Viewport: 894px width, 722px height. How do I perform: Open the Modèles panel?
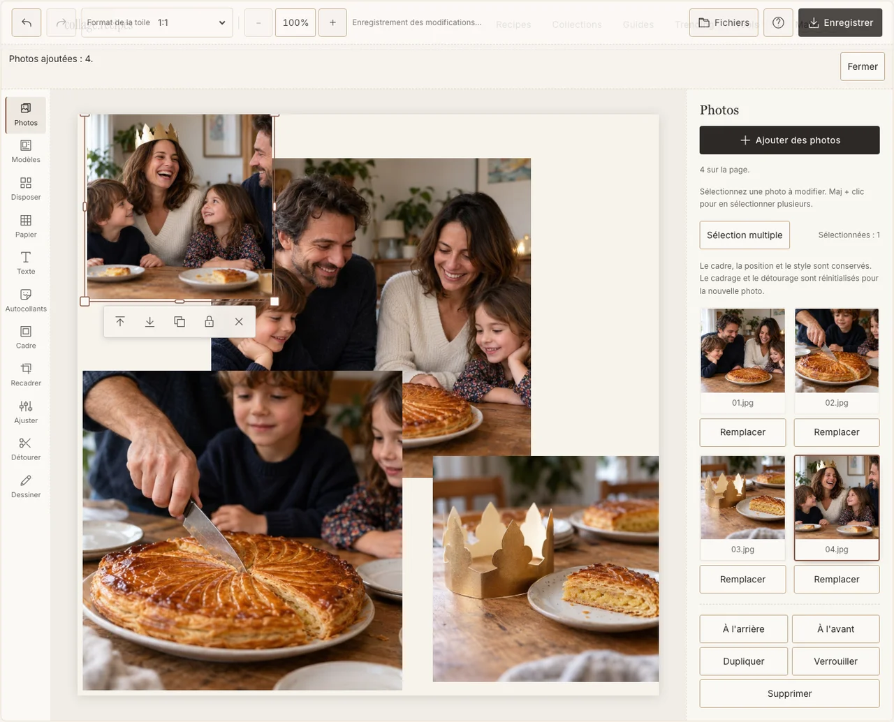26,152
